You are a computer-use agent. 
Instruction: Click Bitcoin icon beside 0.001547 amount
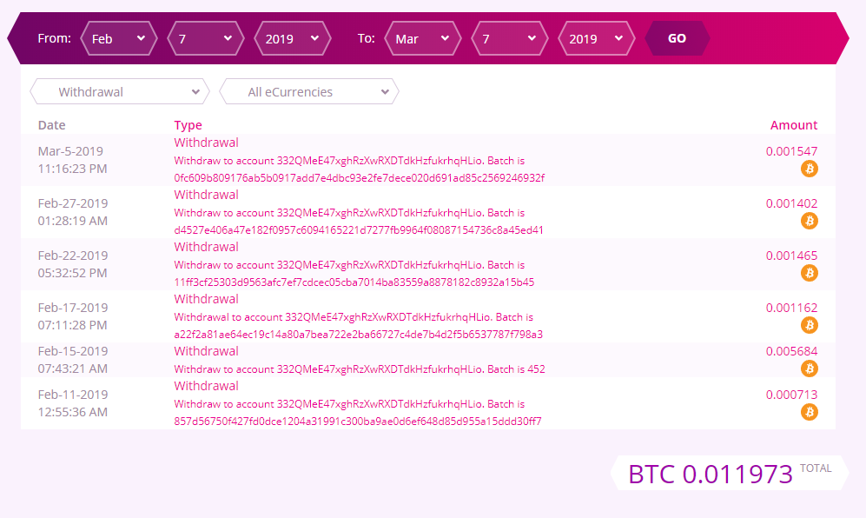(809, 169)
